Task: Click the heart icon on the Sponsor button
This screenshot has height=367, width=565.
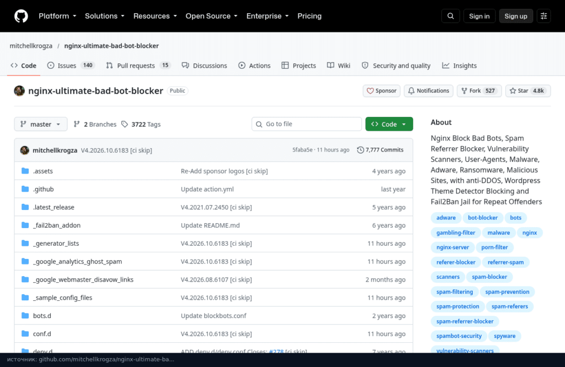Action: click(370, 91)
